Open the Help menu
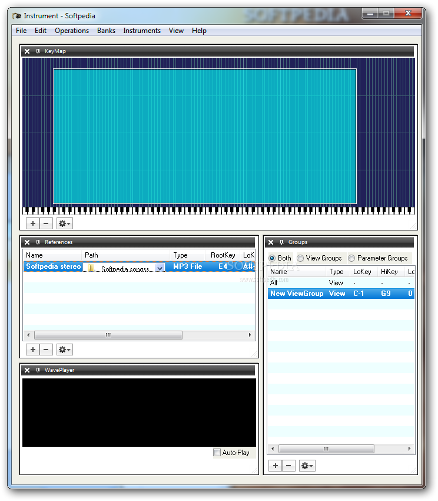438x501 pixels. tap(199, 31)
